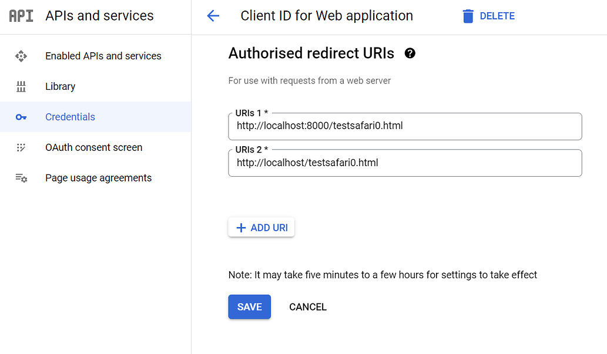Click the API logo icon
The width and height of the screenshot is (607, 354).
21,16
